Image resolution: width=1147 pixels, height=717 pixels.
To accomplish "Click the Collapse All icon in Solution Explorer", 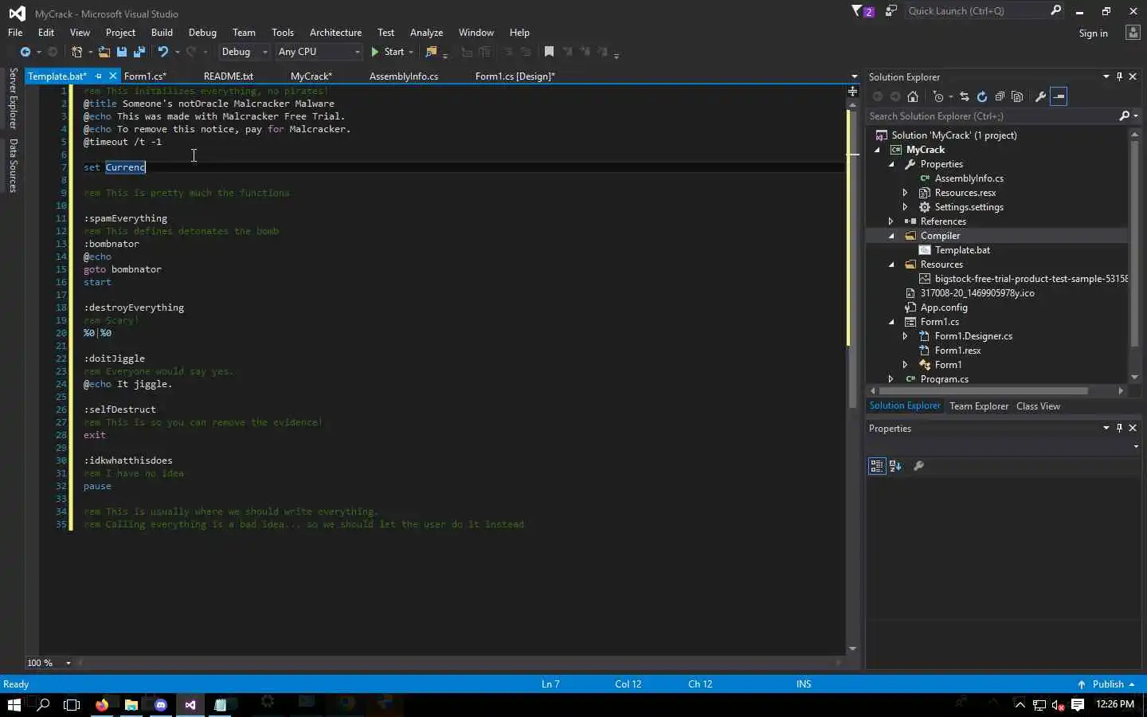I will click(1000, 96).
